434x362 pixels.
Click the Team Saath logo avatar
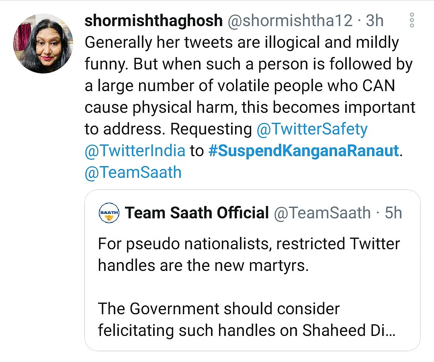[x=109, y=213]
